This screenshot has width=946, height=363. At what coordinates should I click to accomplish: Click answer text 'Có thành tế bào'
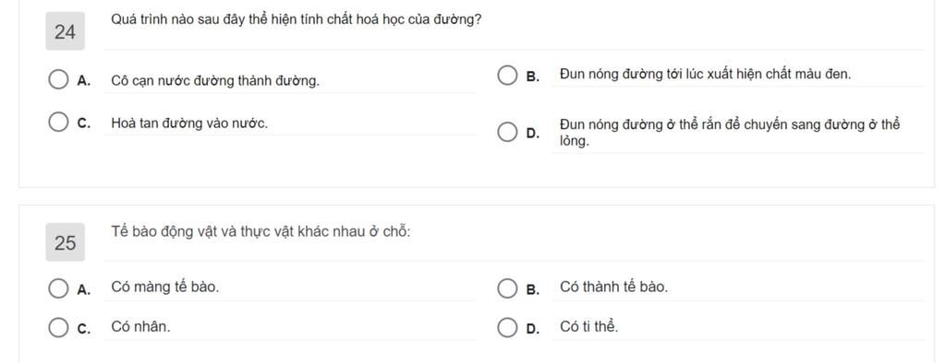(x=613, y=287)
